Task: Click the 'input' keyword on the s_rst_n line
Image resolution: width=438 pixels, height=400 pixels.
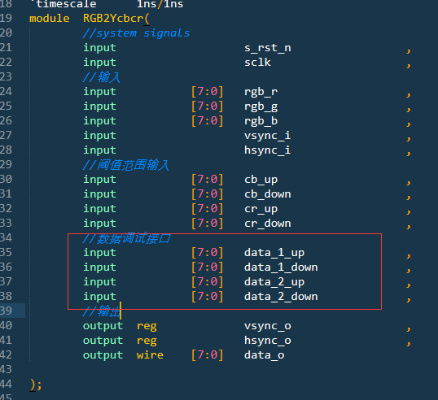Action: pyautogui.click(x=99, y=48)
